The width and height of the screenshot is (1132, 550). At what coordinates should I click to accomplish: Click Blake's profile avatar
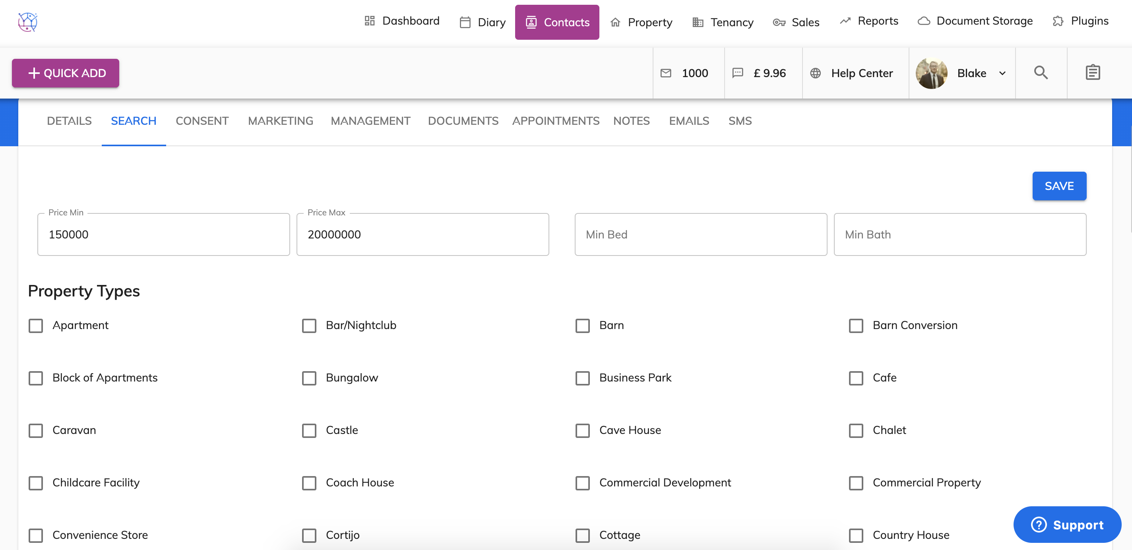tap(931, 74)
